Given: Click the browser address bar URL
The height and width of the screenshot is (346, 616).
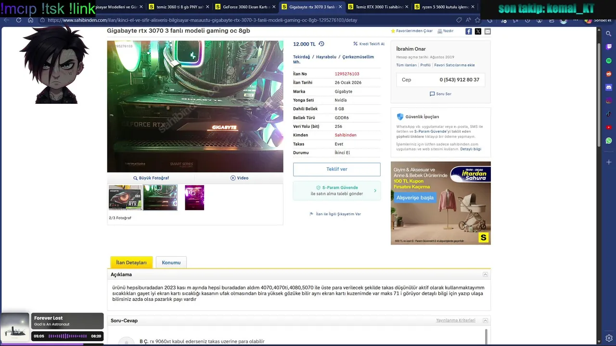Looking at the screenshot, I should [202, 20].
